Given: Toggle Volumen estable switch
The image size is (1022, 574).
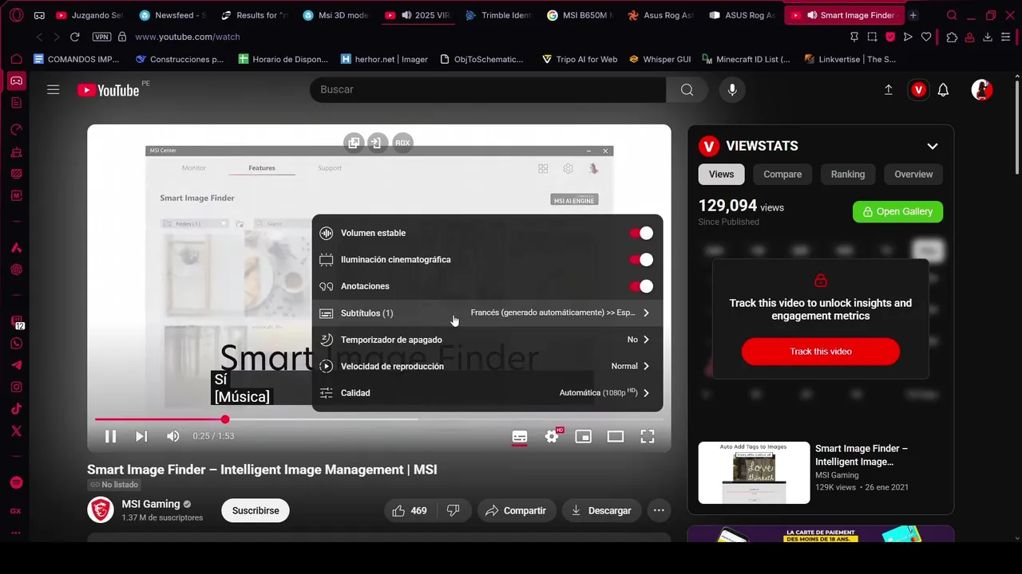Looking at the screenshot, I should [641, 233].
